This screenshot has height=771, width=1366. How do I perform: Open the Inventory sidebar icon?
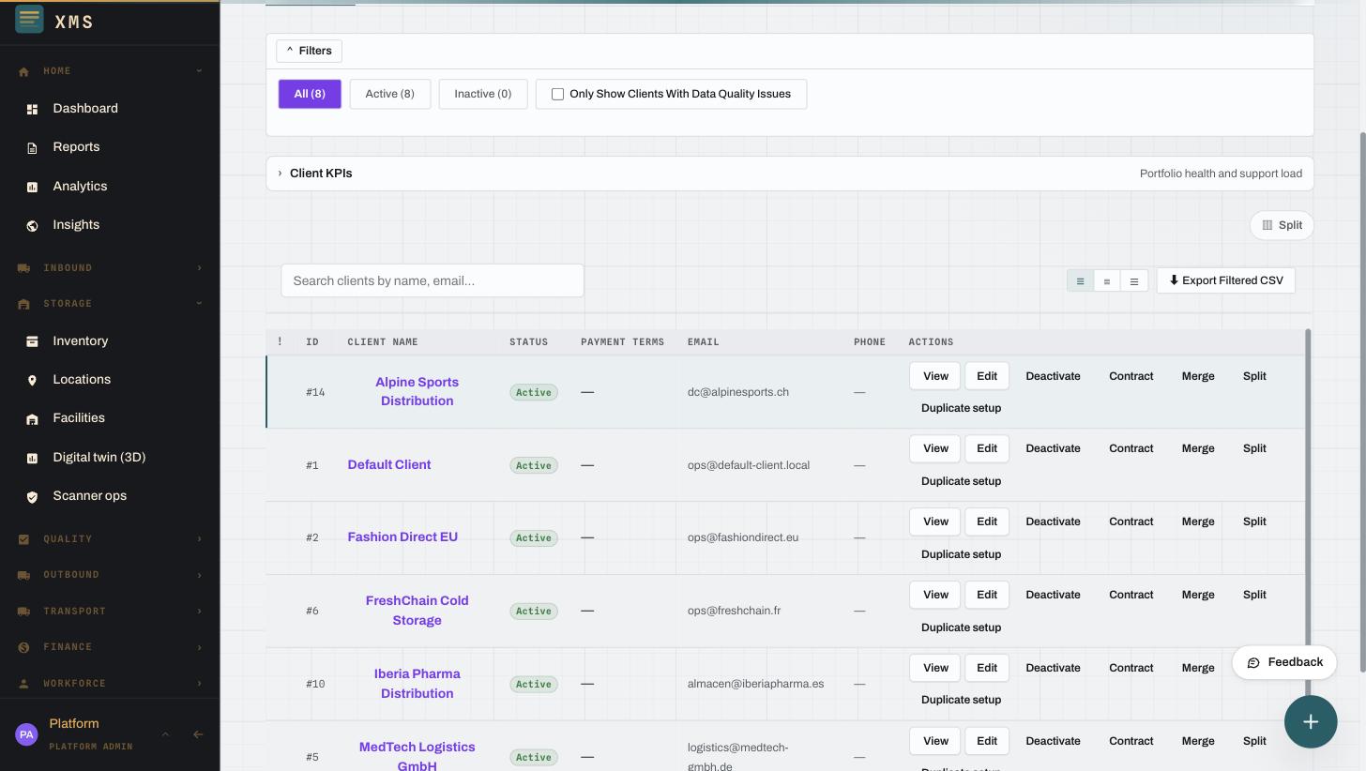32,341
